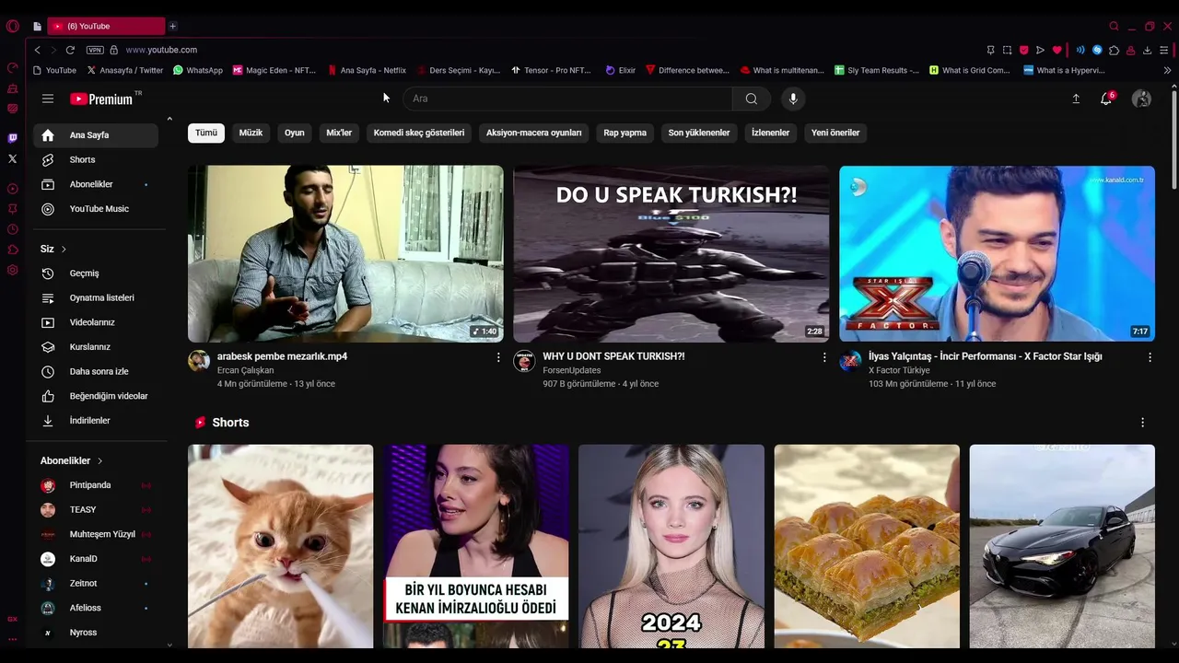1179x663 pixels.
Task: Open browser extensions cube icon
Action: coord(1114,50)
